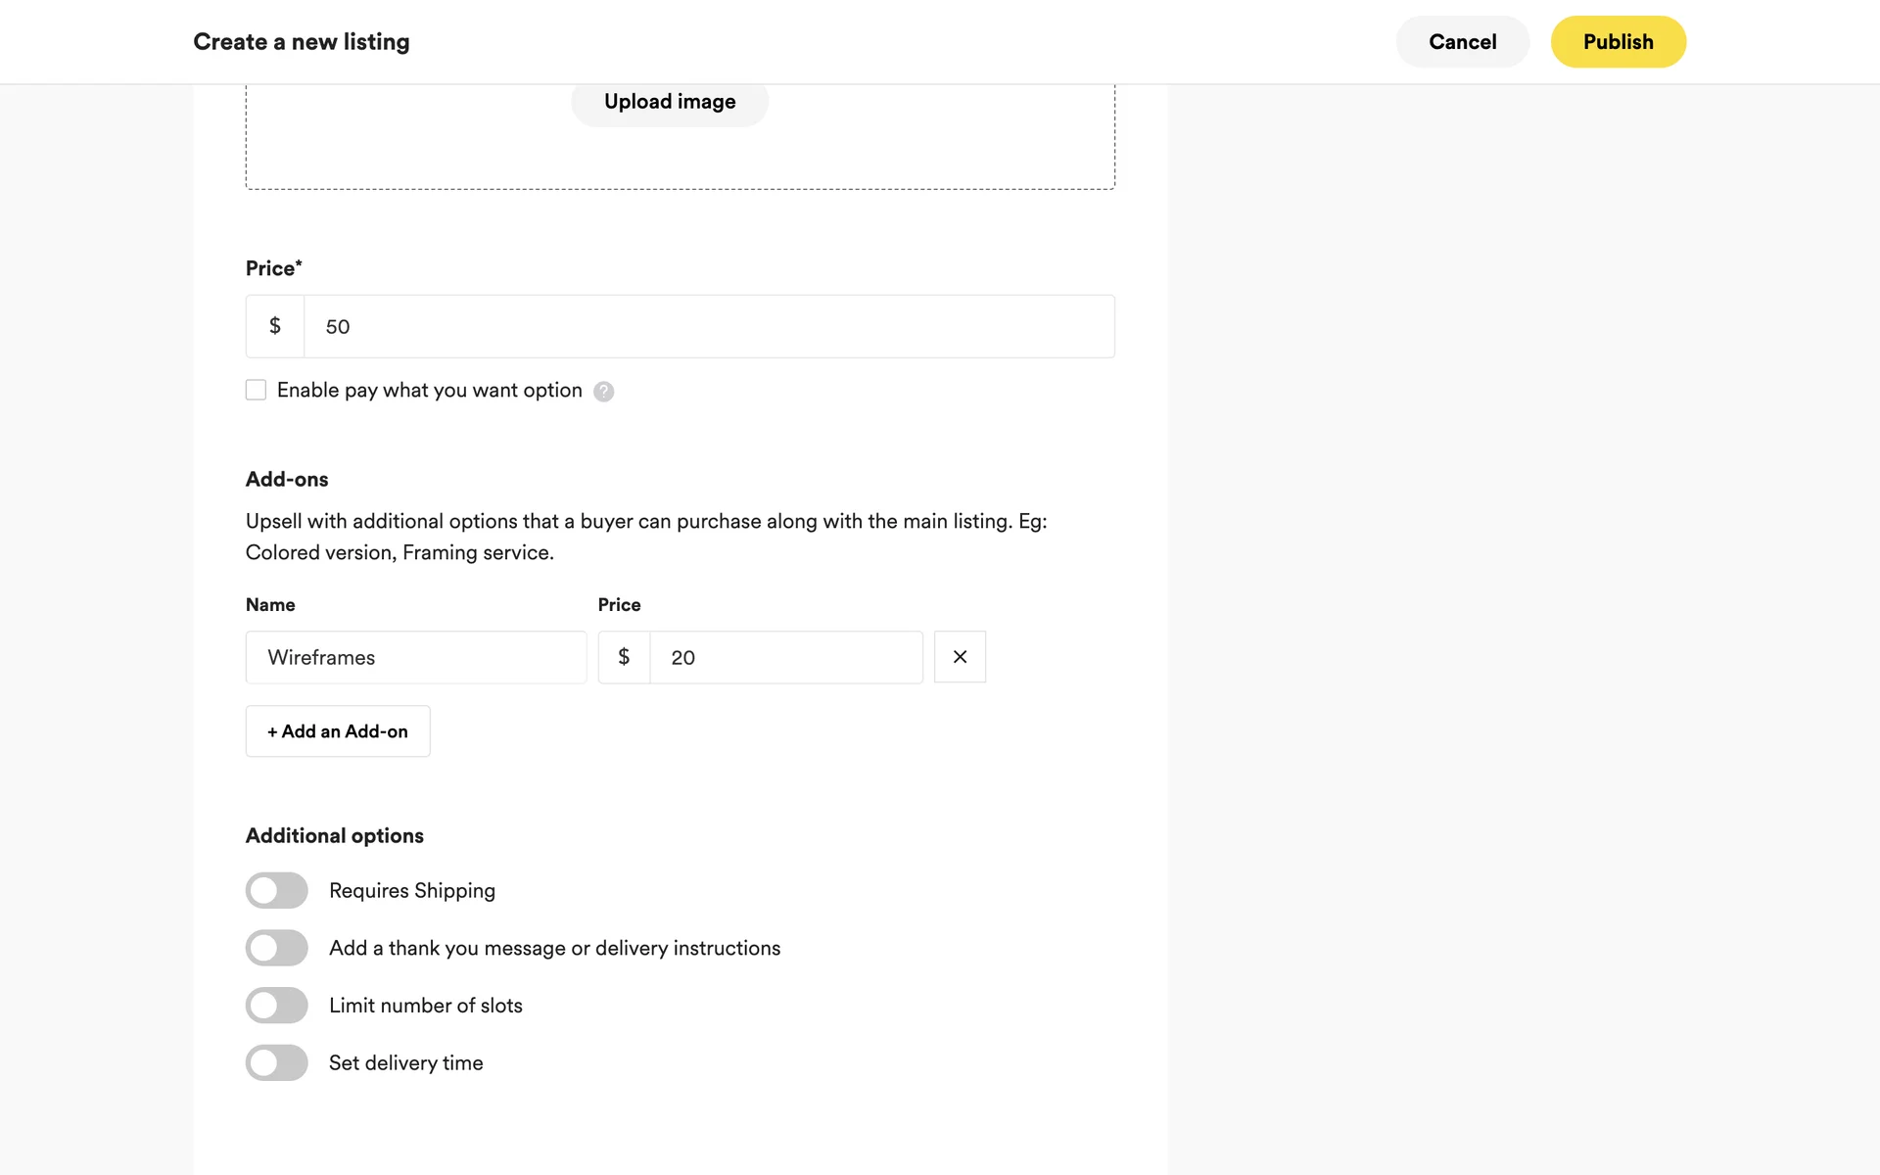
Task: Click the Add-ons section heading
Action: click(x=287, y=480)
